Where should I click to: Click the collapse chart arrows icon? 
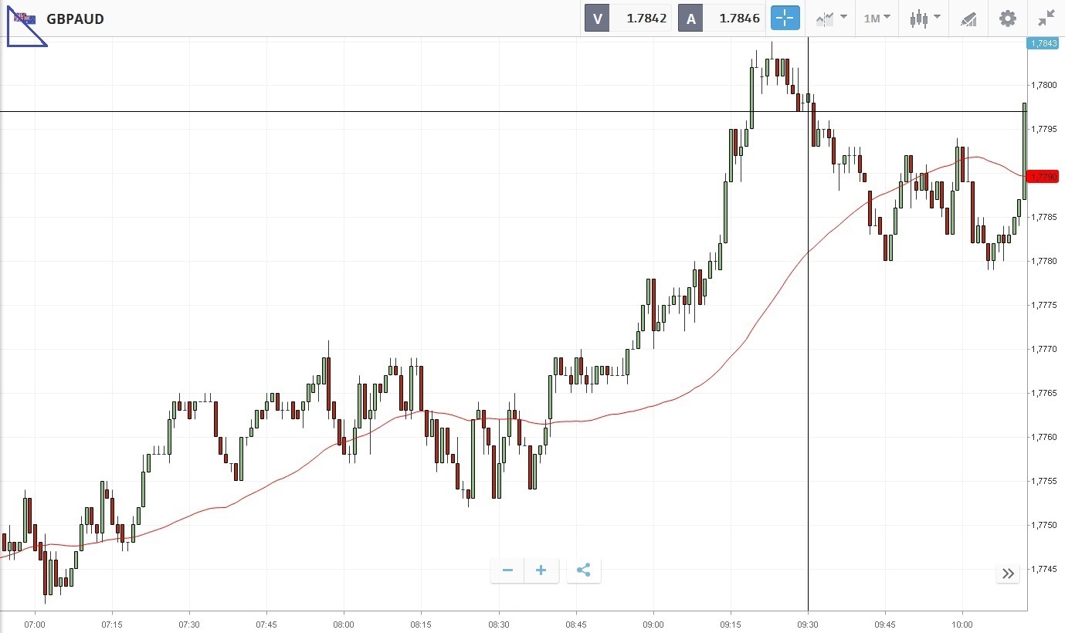1046,19
